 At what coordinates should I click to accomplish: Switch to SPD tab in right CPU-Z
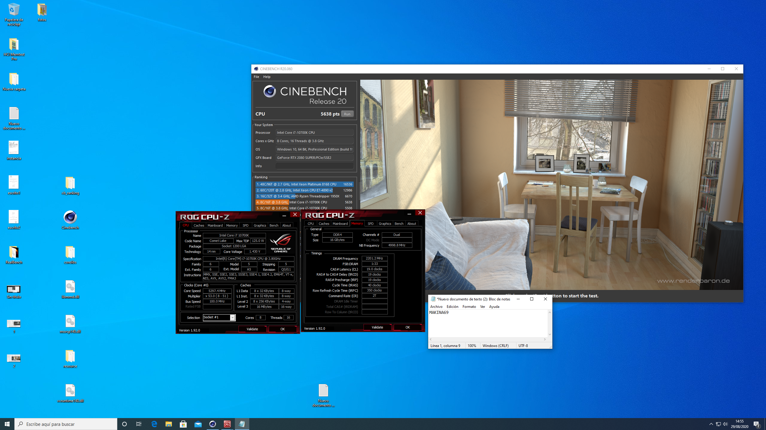[370, 224]
